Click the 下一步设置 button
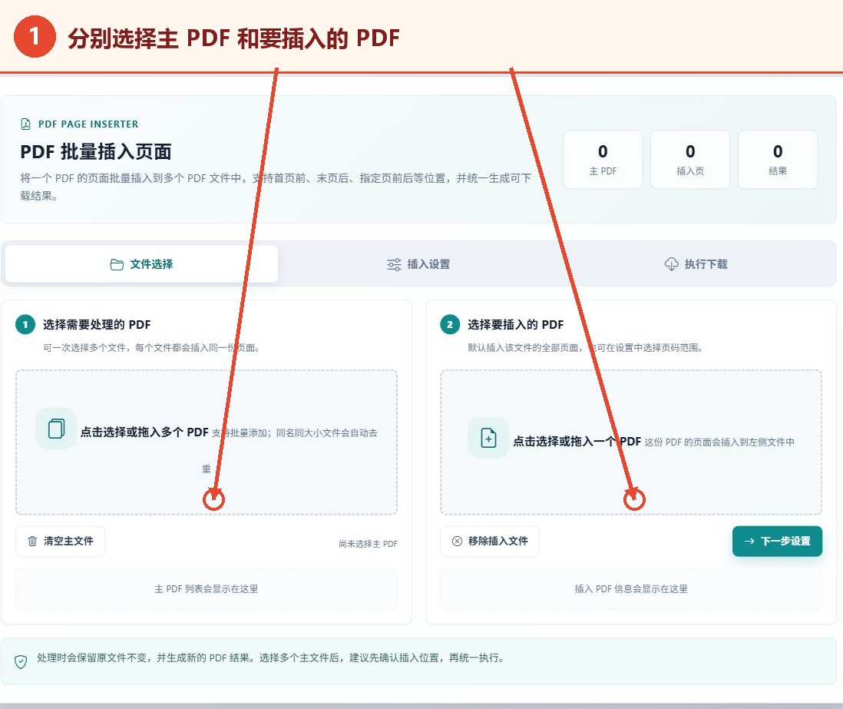Image resolution: width=843 pixels, height=709 pixels. click(778, 542)
